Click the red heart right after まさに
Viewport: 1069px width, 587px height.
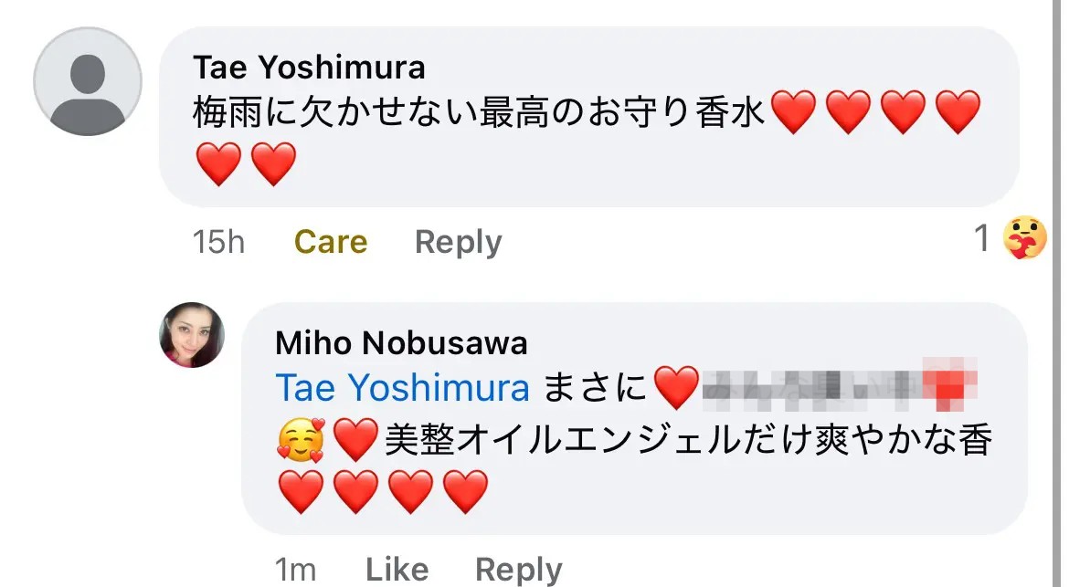[677, 389]
